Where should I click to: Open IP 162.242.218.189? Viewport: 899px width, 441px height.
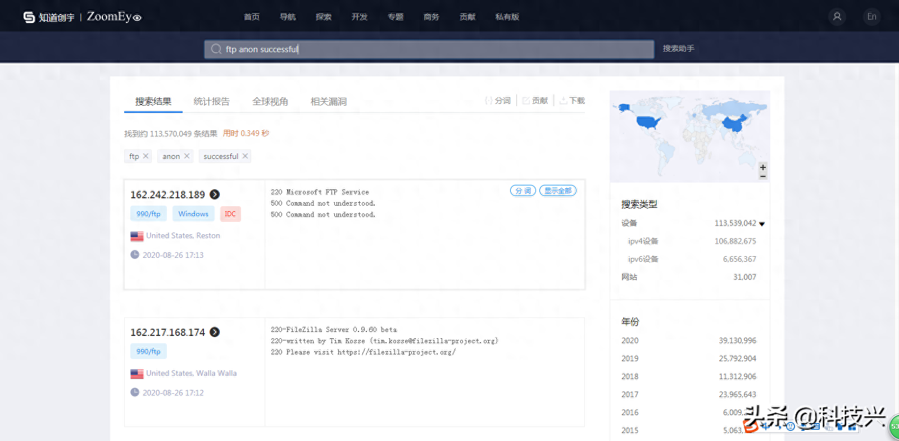(x=167, y=195)
